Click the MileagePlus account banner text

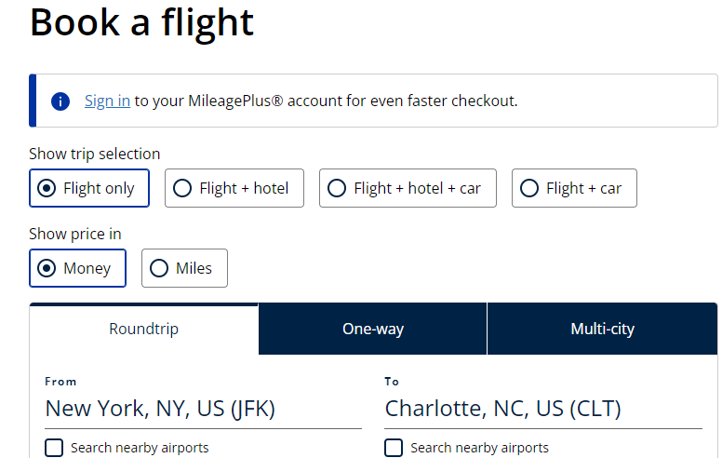point(326,101)
